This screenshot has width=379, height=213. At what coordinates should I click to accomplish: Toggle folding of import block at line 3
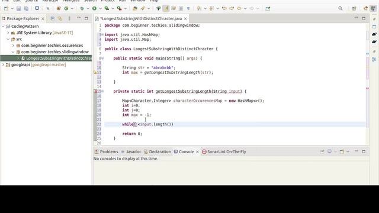pyautogui.click(x=102, y=35)
